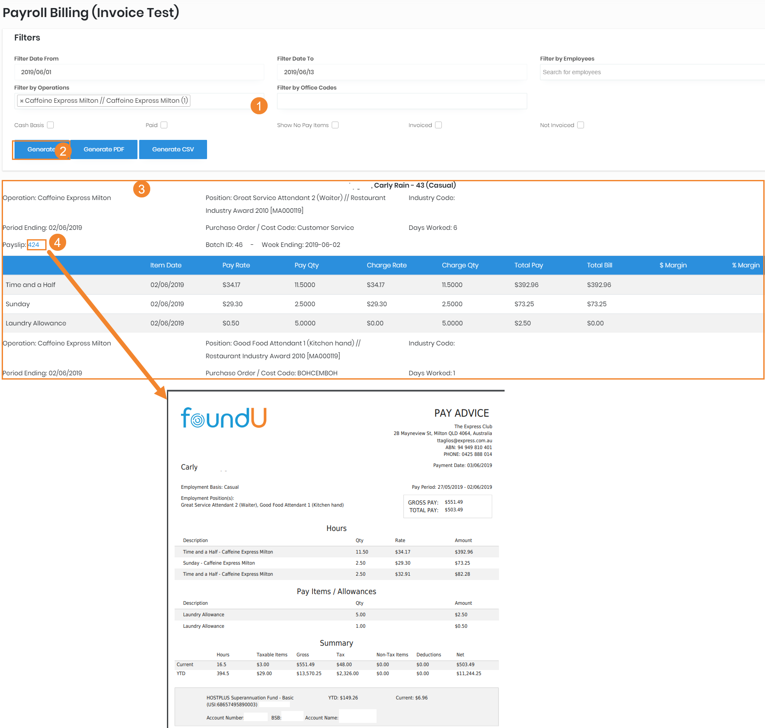Click the foundU logo on pay advice
This screenshot has height=728, width=765.
(x=224, y=418)
